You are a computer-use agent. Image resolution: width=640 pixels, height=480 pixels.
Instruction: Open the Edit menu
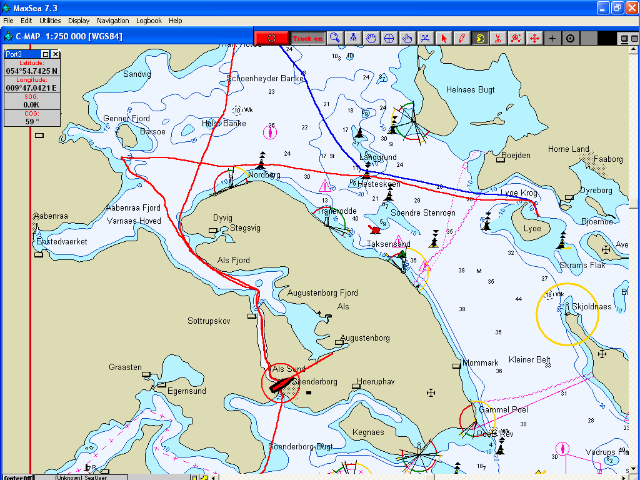point(26,21)
